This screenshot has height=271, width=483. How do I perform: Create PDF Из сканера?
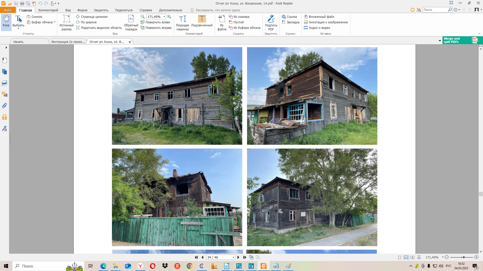[x=239, y=17]
